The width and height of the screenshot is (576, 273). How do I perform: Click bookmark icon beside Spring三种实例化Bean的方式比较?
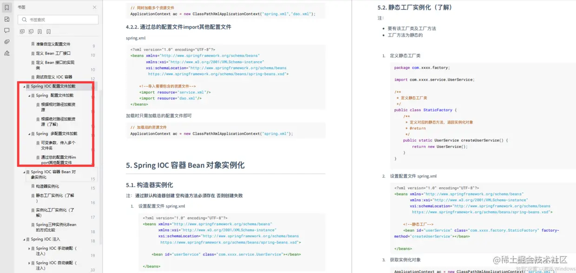[x=33, y=225]
